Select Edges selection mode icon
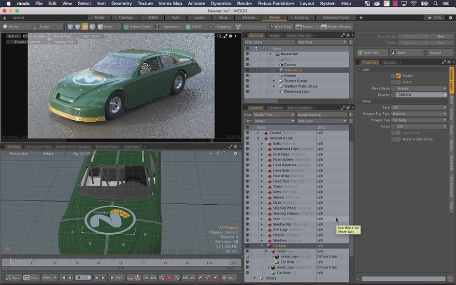Image resolution: width=456 pixels, height=285 pixels. click(x=78, y=27)
